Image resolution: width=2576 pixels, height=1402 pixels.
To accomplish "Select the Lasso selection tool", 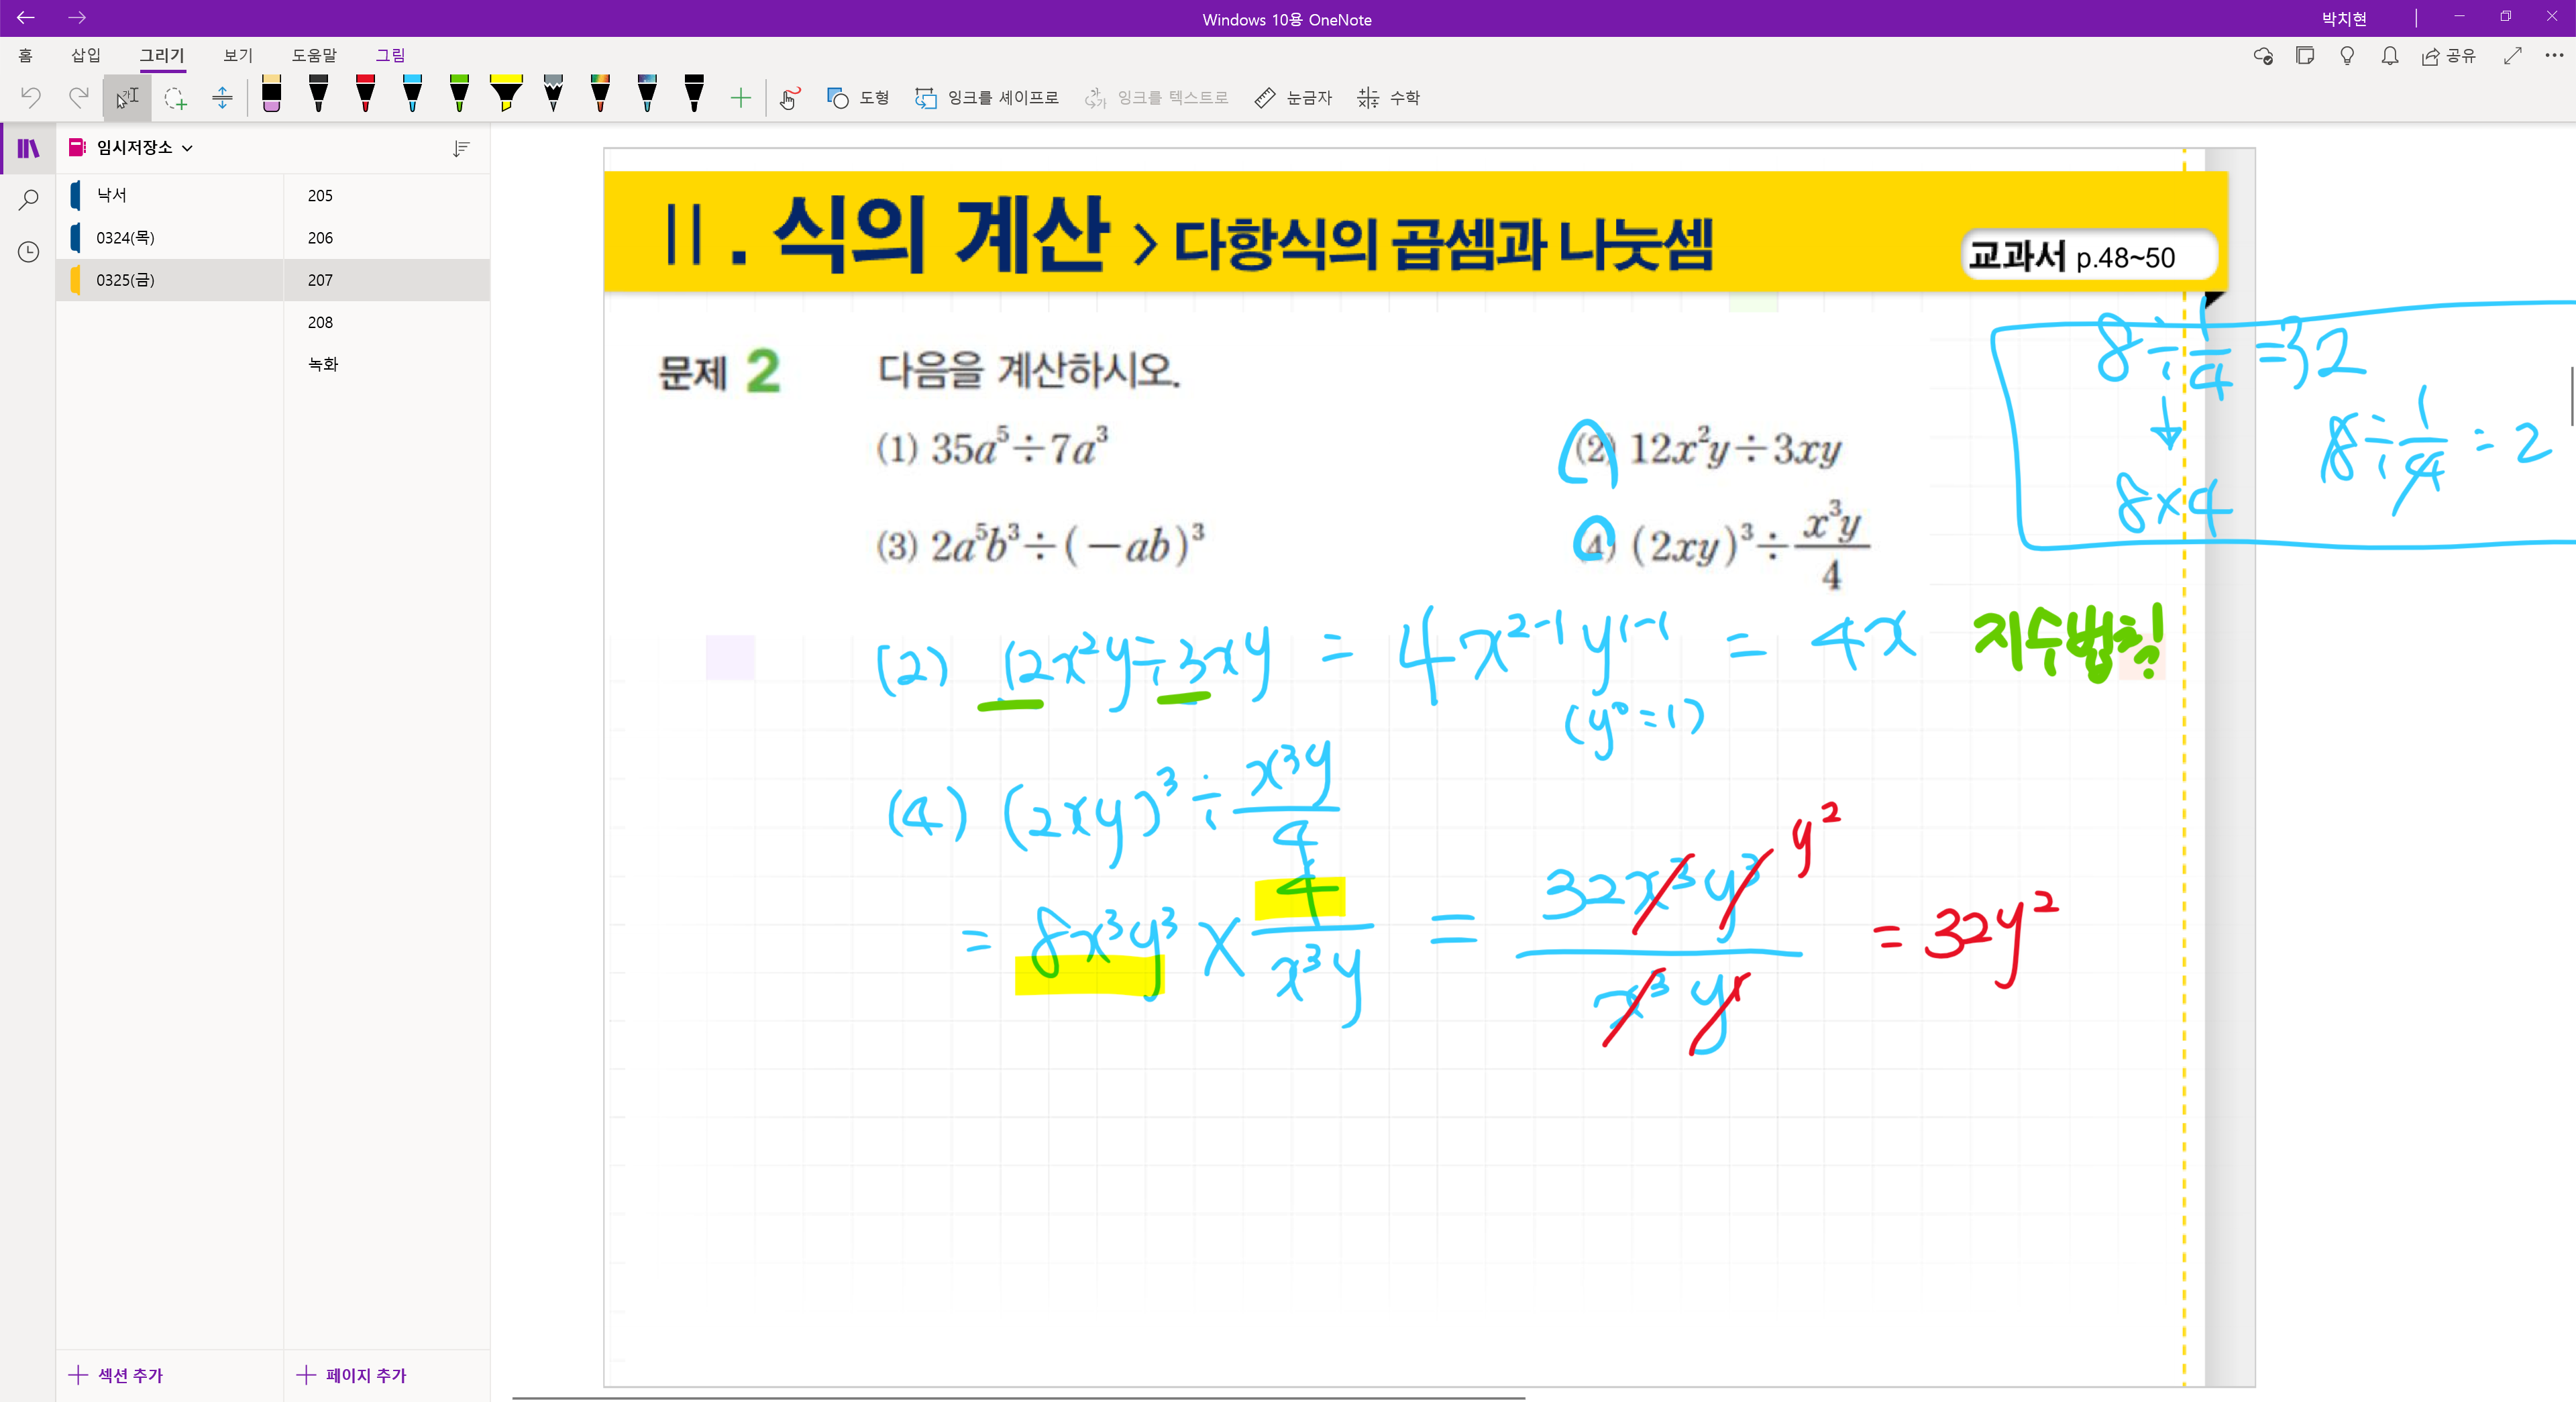I will pos(175,97).
